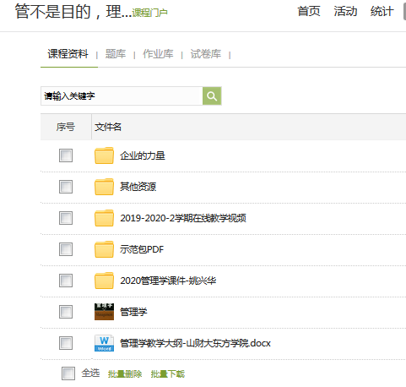Click the green search magnifier icon
406x387 pixels.
[x=212, y=96]
